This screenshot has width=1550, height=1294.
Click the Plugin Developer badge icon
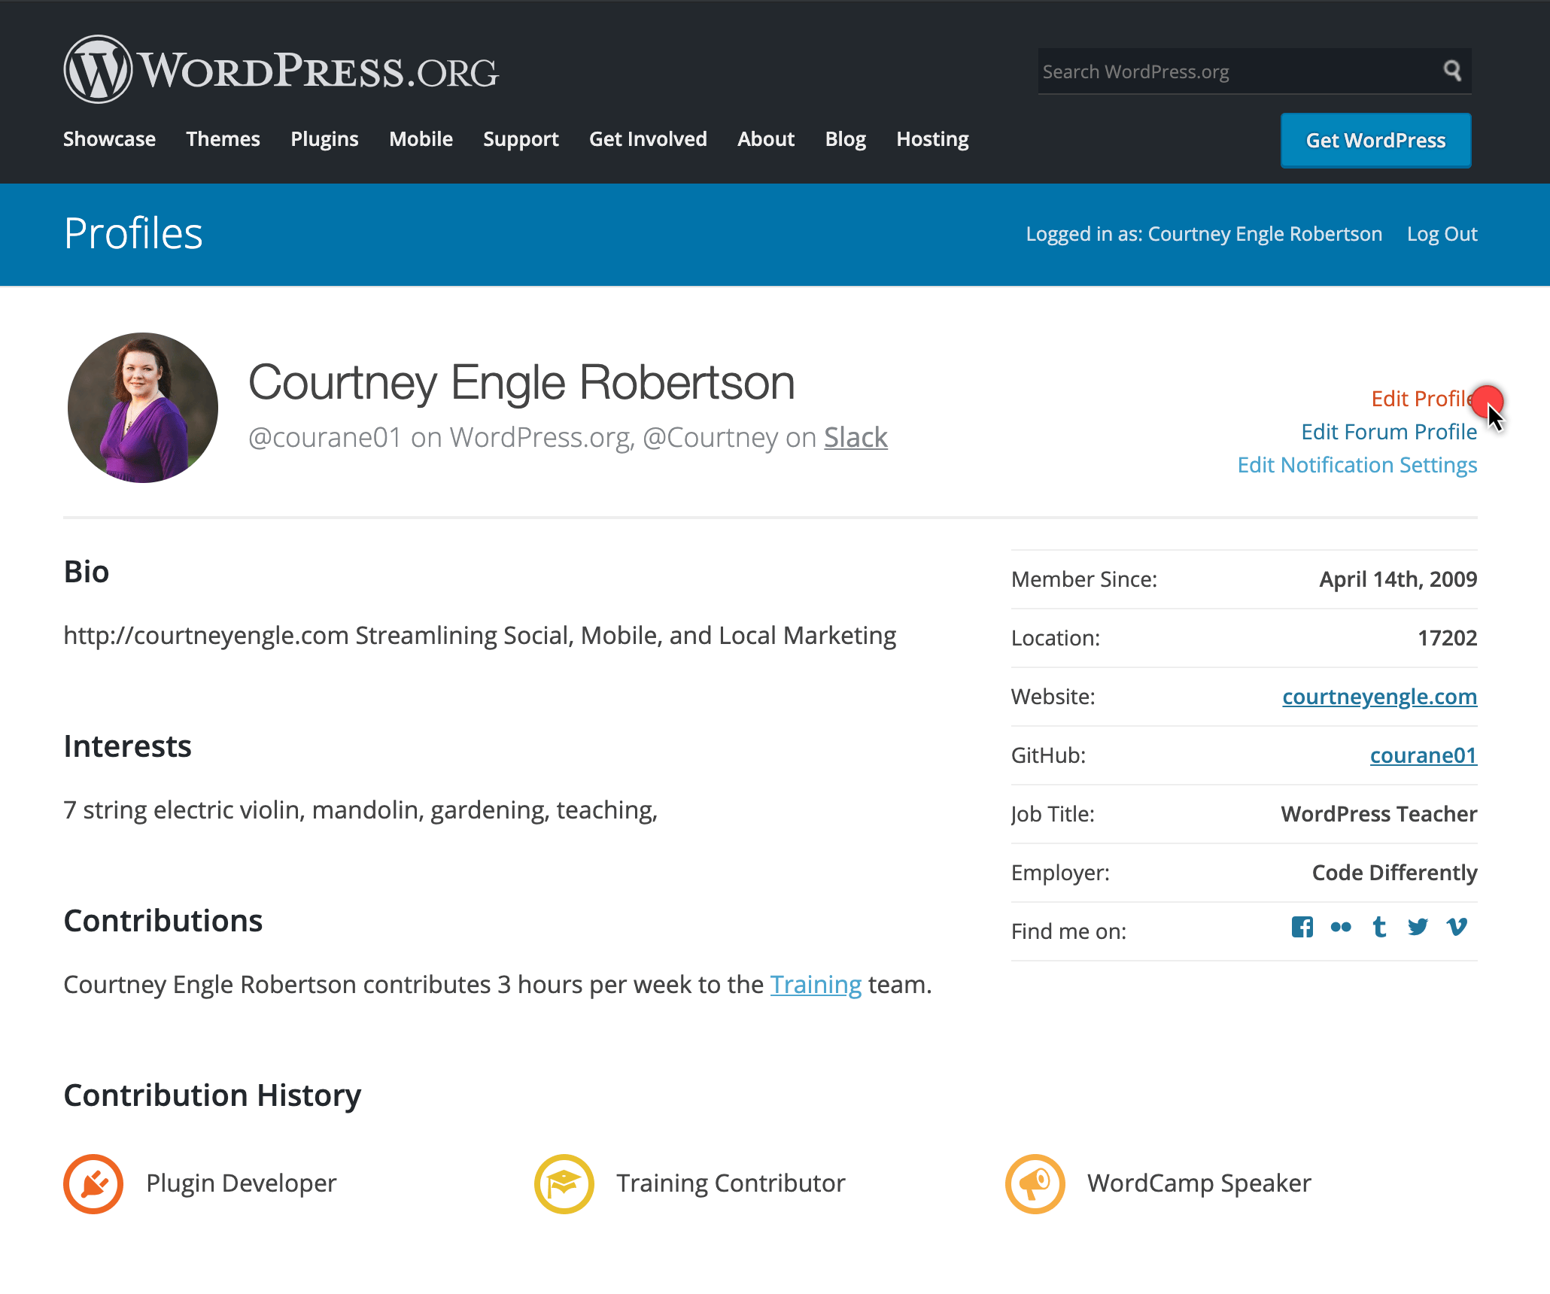[93, 1183]
